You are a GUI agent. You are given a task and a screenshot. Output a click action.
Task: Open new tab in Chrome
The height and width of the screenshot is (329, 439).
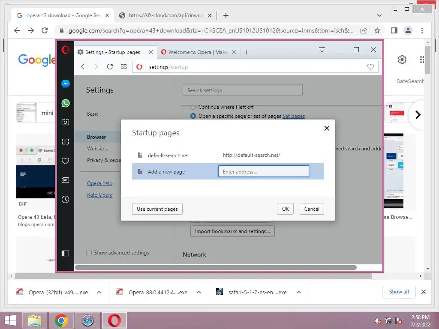click(226, 15)
